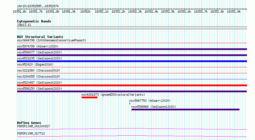
Task: Click the thin red line for nsv3221880
Action: [x=132, y=73]
